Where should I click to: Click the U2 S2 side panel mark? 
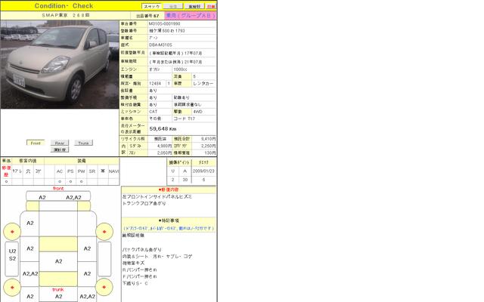coord(12,255)
